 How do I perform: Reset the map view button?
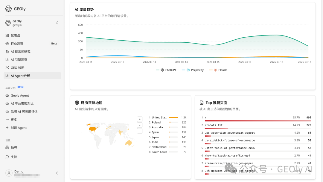click(140, 125)
